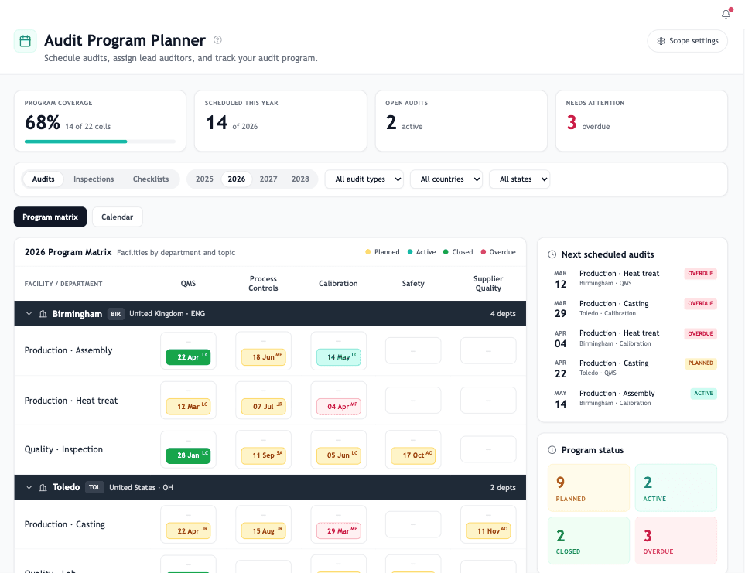Open the 11 Sep Process Controls audit
745x573 pixels.
263,455
